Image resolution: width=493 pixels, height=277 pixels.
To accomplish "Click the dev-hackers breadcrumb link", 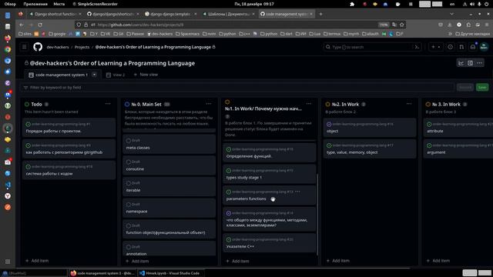I will (x=58, y=47).
